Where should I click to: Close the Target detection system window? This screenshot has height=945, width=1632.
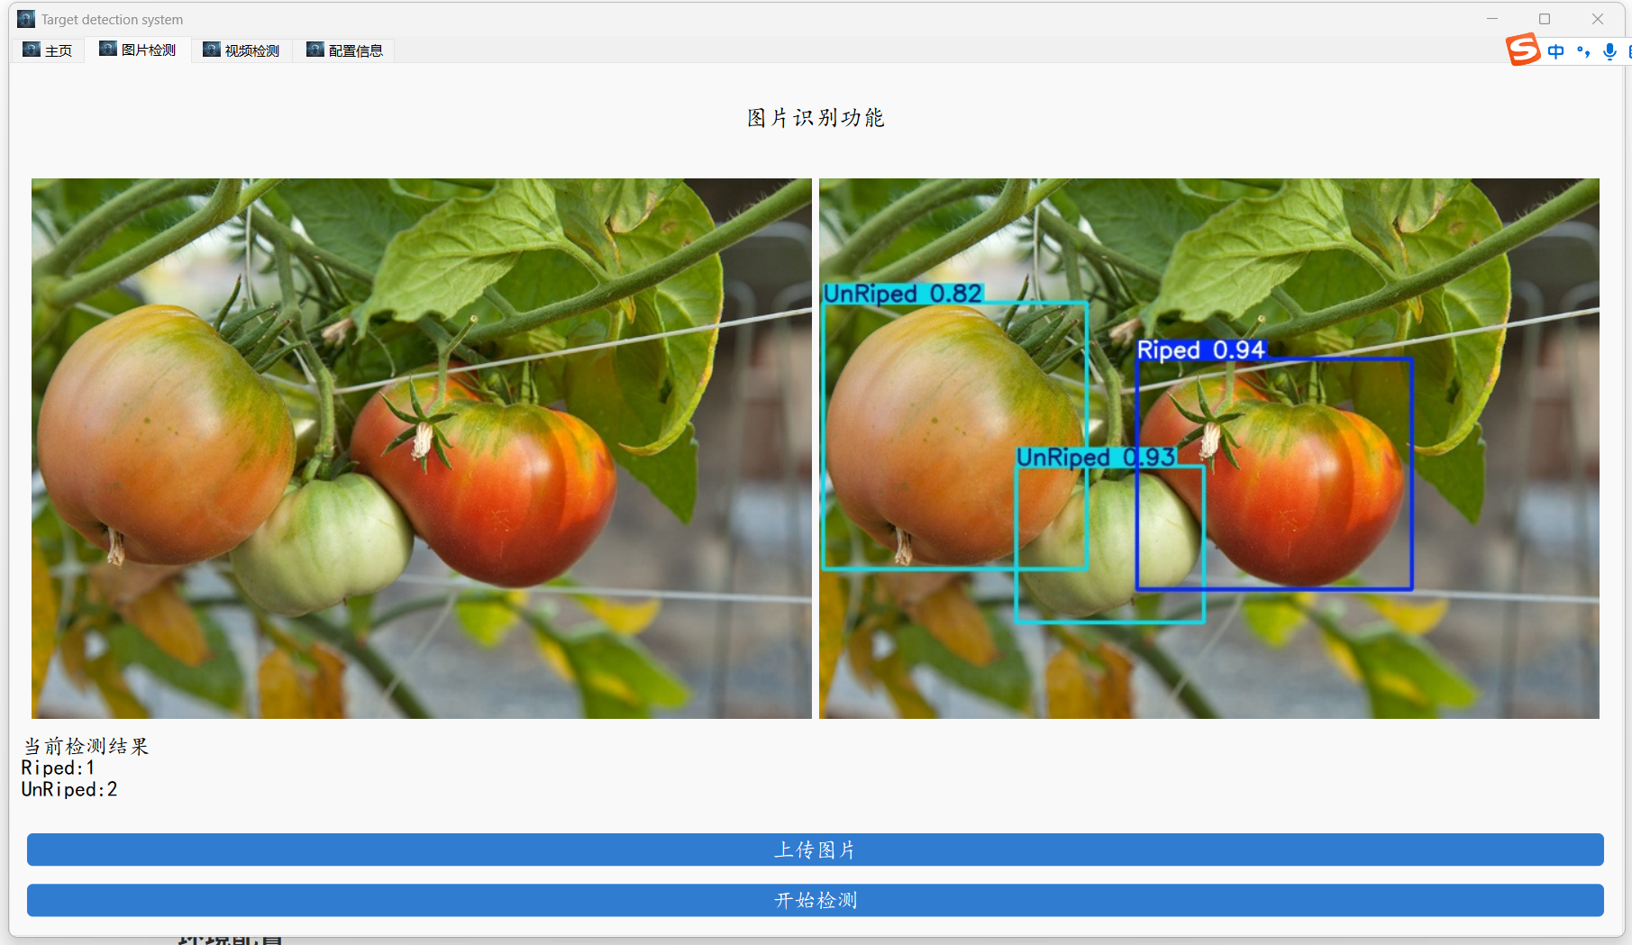pos(1598,19)
